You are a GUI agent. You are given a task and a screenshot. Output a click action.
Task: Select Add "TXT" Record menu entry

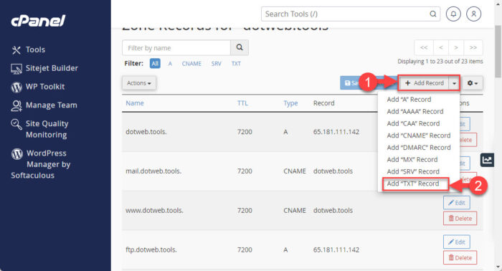pyautogui.click(x=412, y=184)
